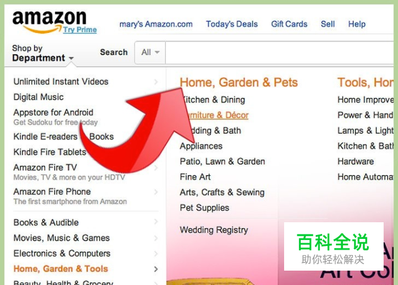Select Home, Garden & Tools menu item

pos(61,269)
